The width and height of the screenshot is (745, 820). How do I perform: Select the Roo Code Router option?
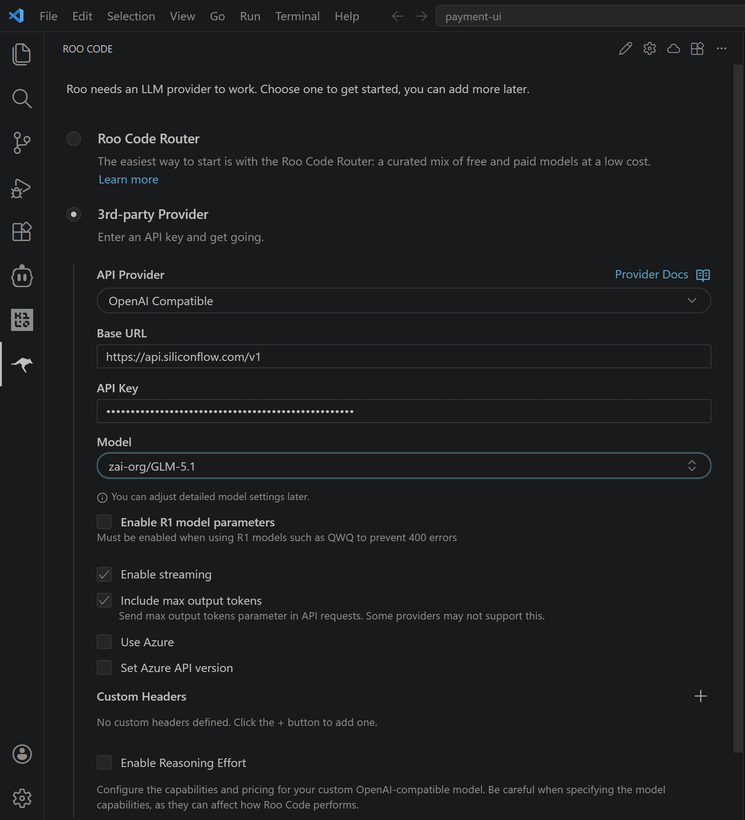74,138
